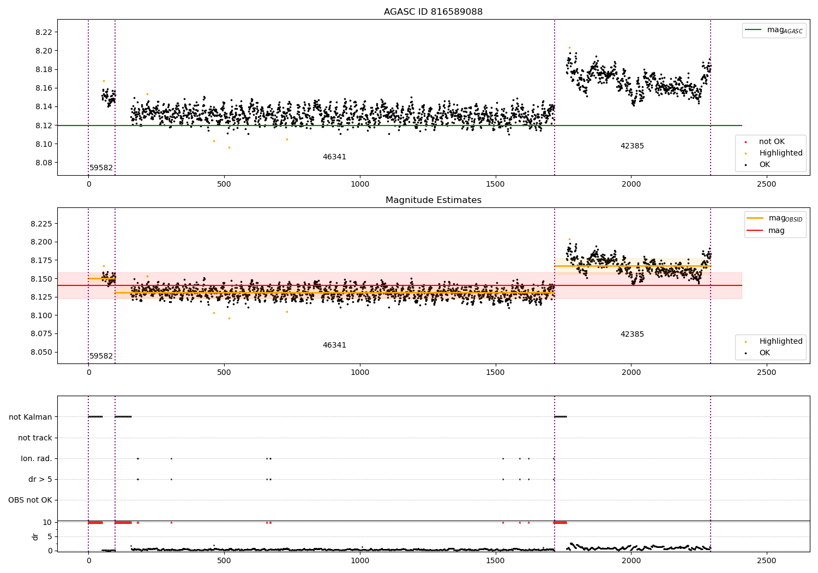Image resolution: width=818 pixels, height=573 pixels.
Task: Click obsid label 42385 in AGASC ID plot
Action: click(x=632, y=146)
